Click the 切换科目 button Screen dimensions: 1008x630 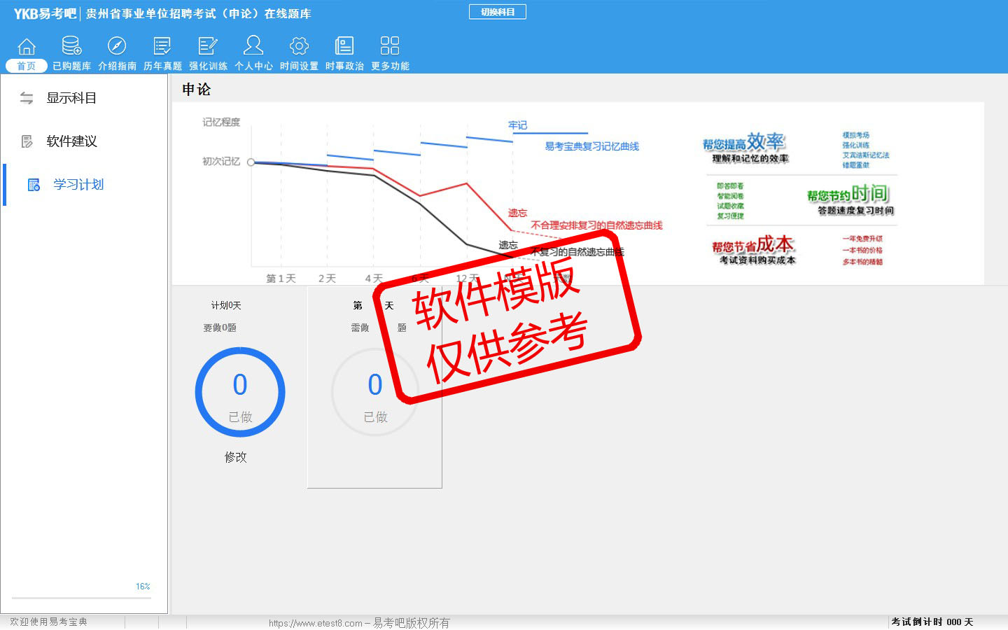497,12
